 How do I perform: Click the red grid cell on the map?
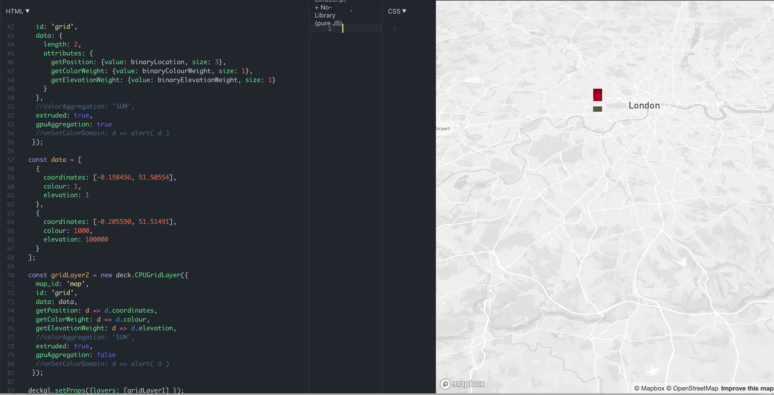[598, 95]
